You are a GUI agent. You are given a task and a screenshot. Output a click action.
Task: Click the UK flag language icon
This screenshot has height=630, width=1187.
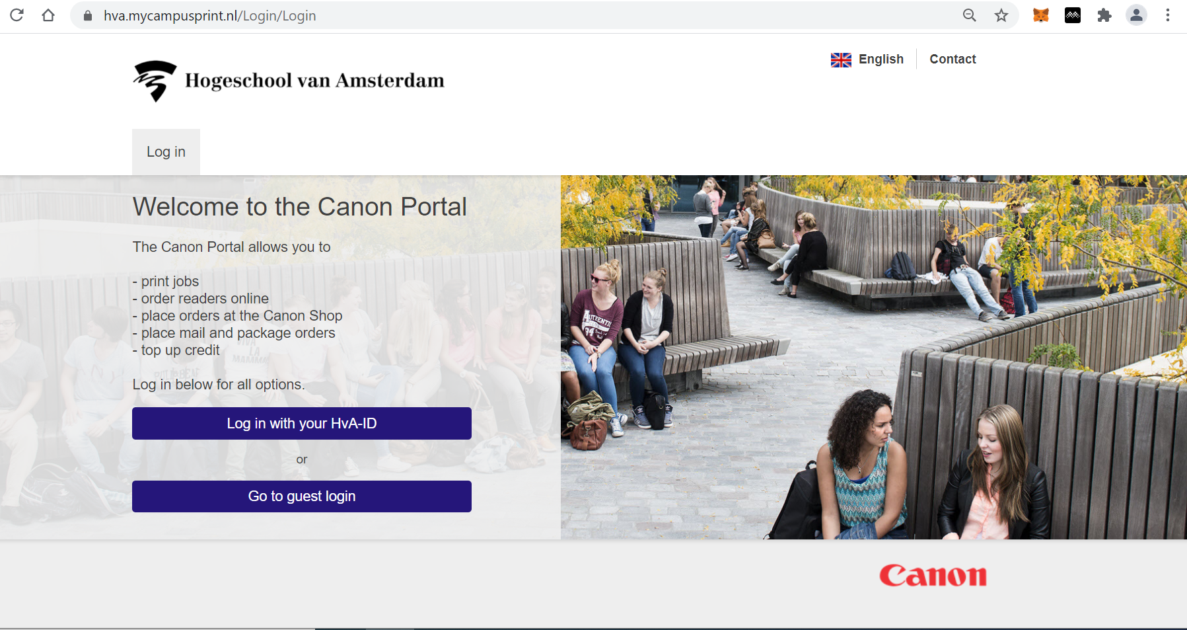pos(841,59)
